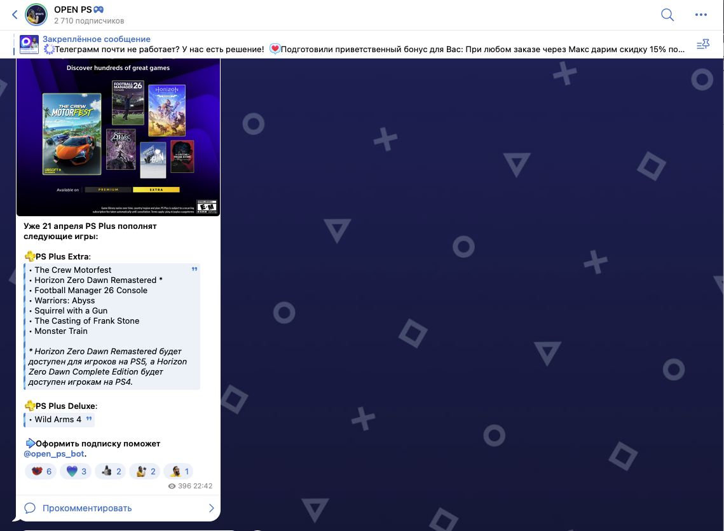Viewport: 724px width, 531px height.
Task: Open the @open_ps_bot link
Action: [x=54, y=454]
